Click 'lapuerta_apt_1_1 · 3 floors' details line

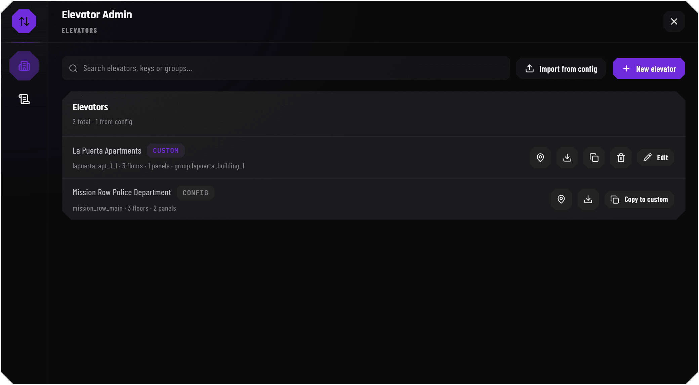[x=158, y=166]
